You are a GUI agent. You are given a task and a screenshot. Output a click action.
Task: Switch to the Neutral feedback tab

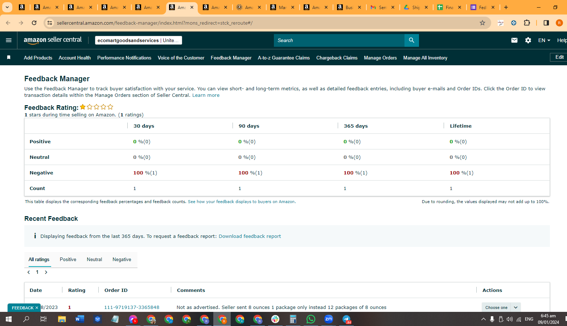pos(94,259)
